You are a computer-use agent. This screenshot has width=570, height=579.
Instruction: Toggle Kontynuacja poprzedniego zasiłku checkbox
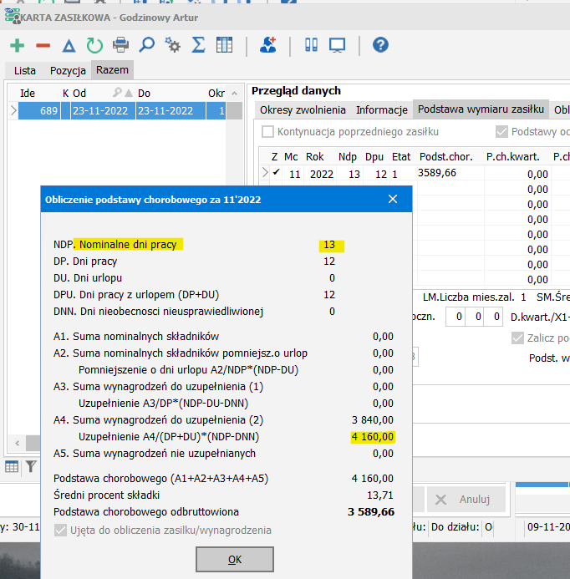[x=267, y=131]
